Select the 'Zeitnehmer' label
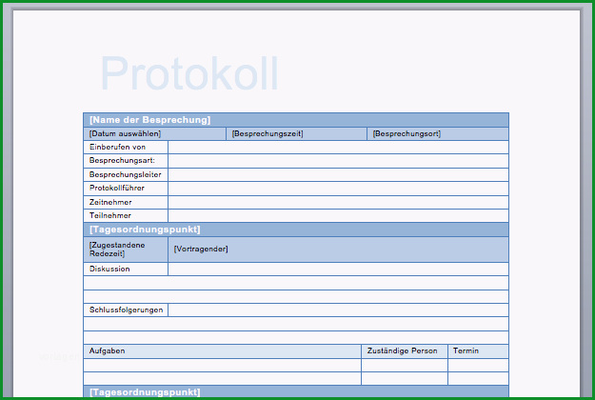 110,202
